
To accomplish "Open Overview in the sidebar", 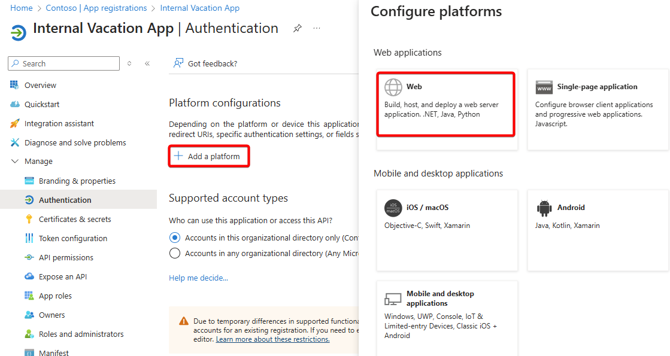I will 40,86.
